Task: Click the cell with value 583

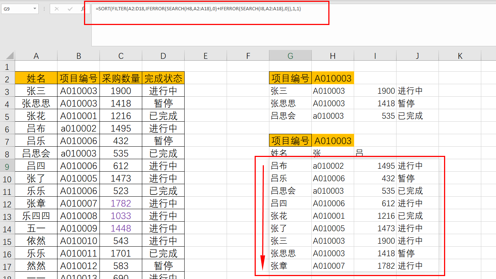Action: click(121, 266)
